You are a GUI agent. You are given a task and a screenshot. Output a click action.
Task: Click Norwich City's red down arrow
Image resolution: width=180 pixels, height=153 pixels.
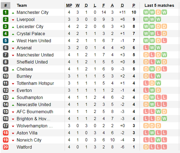pos(13,140)
